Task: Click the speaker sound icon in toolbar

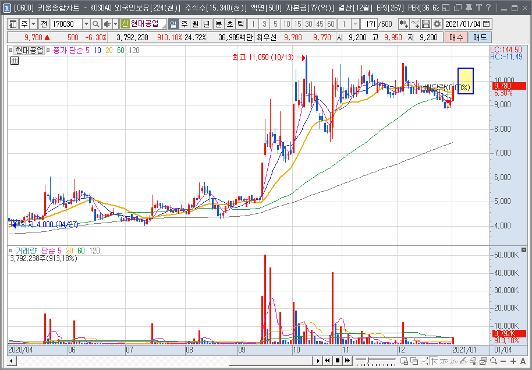Action: click(107, 24)
